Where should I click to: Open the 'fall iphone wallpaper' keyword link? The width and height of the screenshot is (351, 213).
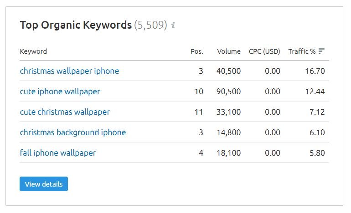pyautogui.click(x=58, y=153)
